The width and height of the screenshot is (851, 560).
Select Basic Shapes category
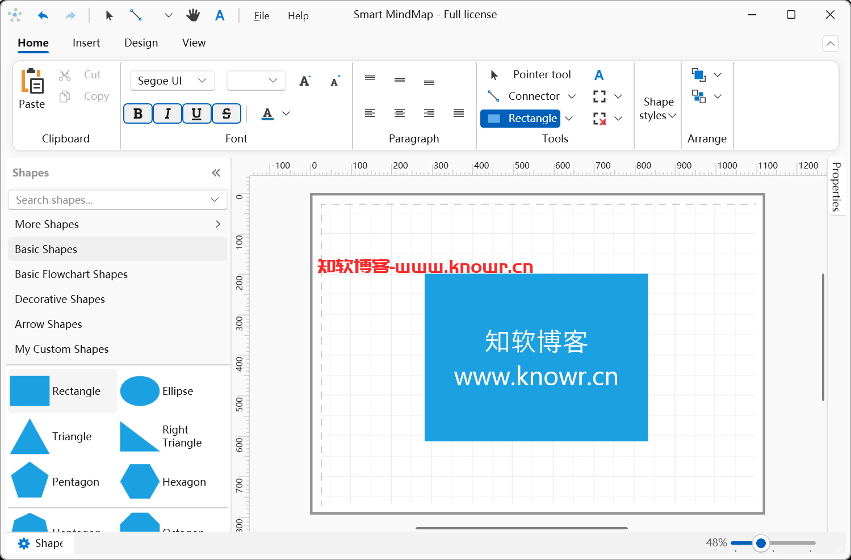coord(118,249)
